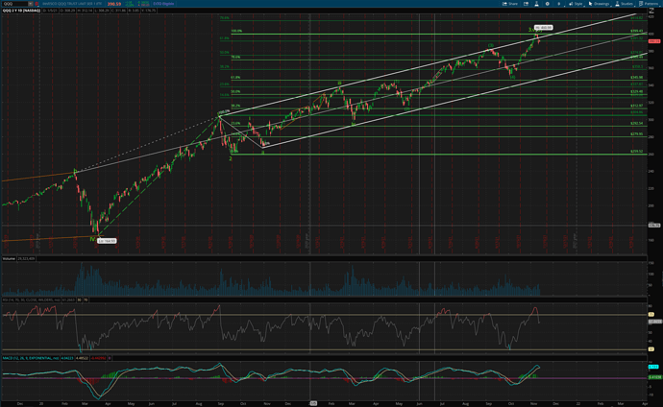This screenshot has width=663, height=407.
Task: Click the 'QQQ 2 Y 1D [NASDAQ]' chart label
Action: (x=21, y=11)
